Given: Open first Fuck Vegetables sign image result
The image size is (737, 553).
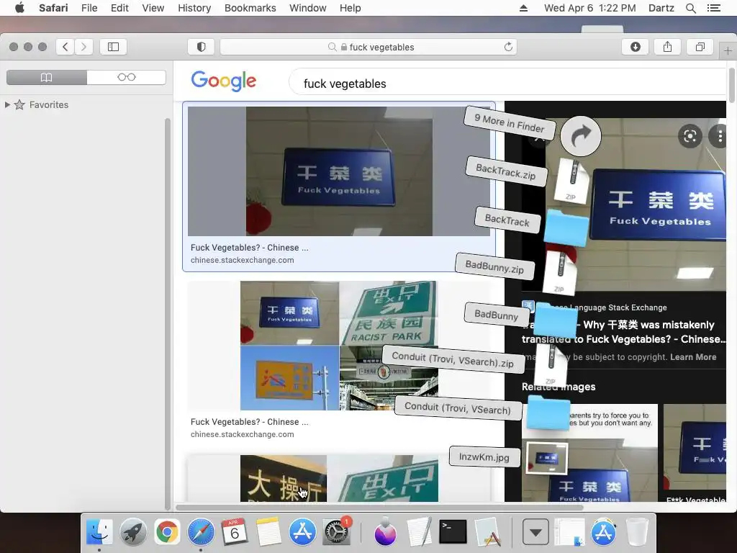Looking at the screenshot, I should pyautogui.click(x=339, y=171).
